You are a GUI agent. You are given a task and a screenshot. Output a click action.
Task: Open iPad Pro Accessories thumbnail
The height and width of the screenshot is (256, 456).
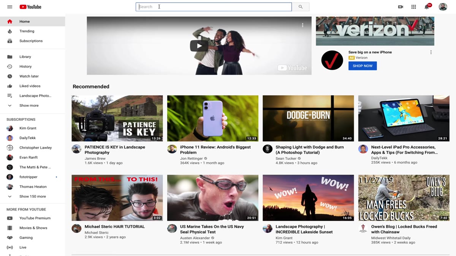tap(404, 118)
